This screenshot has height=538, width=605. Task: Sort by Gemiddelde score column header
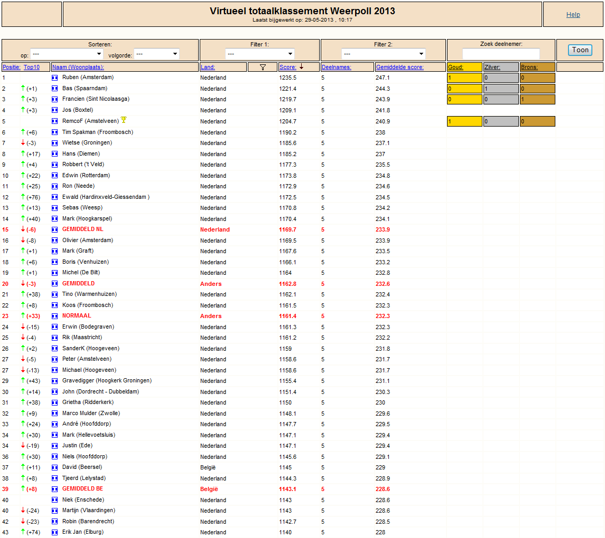(x=400, y=67)
